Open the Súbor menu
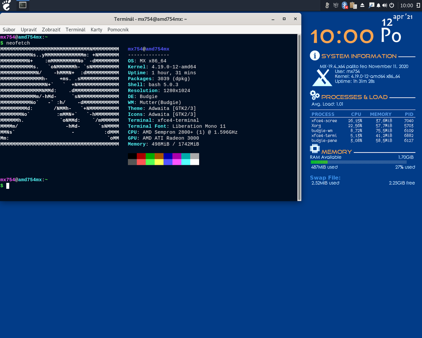 (x=9, y=30)
